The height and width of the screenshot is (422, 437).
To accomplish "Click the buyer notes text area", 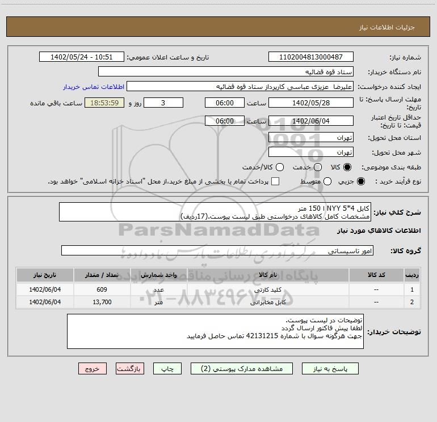I will tap(215, 331).
